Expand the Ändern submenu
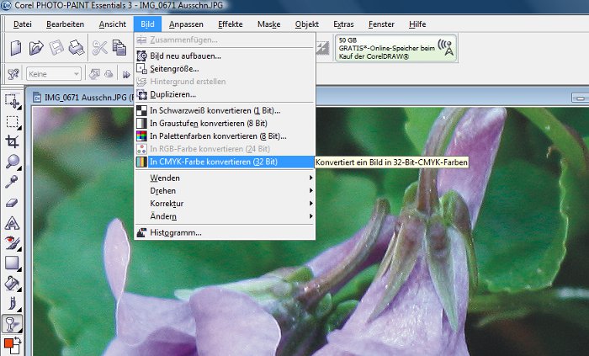 [225, 216]
